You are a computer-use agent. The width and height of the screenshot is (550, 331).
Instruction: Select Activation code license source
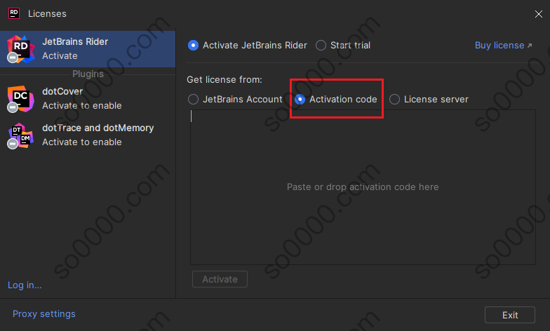coord(336,100)
